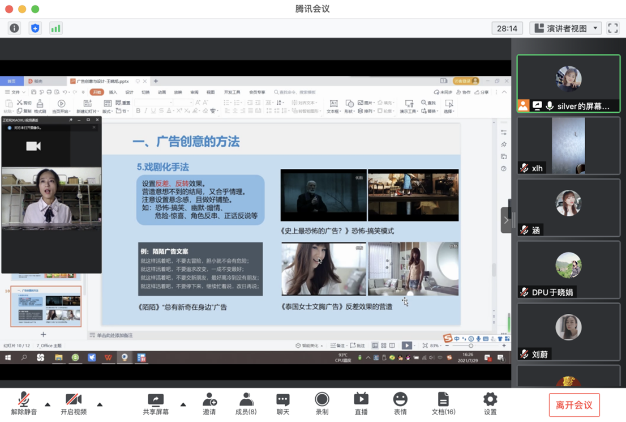Screen dimensions: 626x422
Task: Open the Members (成员) panel
Action: (x=246, y=404)
